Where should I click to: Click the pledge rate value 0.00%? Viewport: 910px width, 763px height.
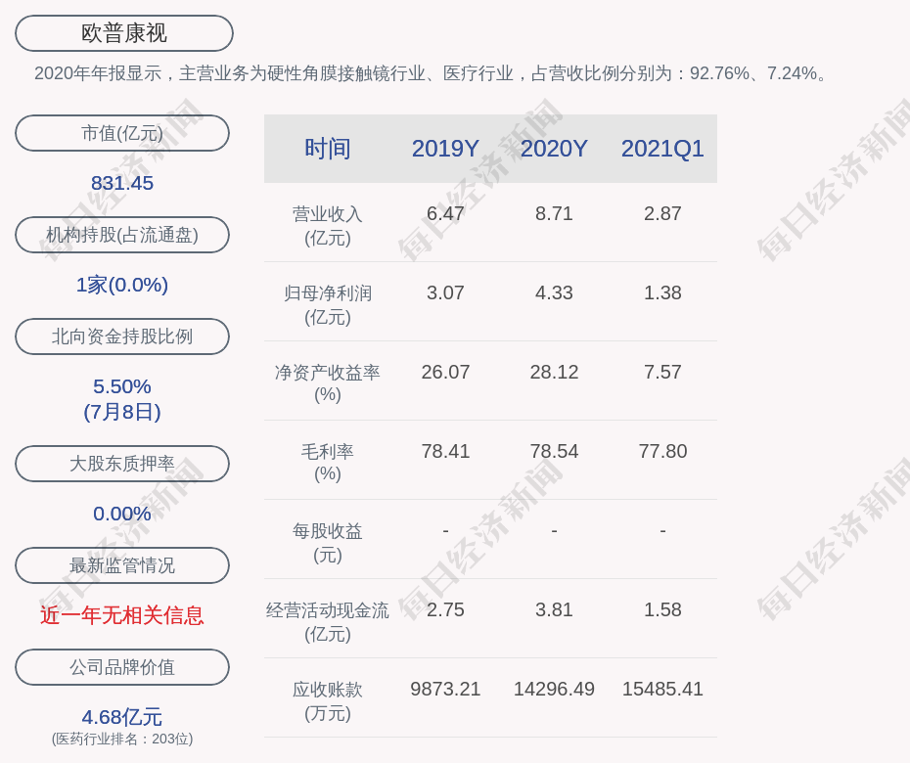click(x=122, y=514)
